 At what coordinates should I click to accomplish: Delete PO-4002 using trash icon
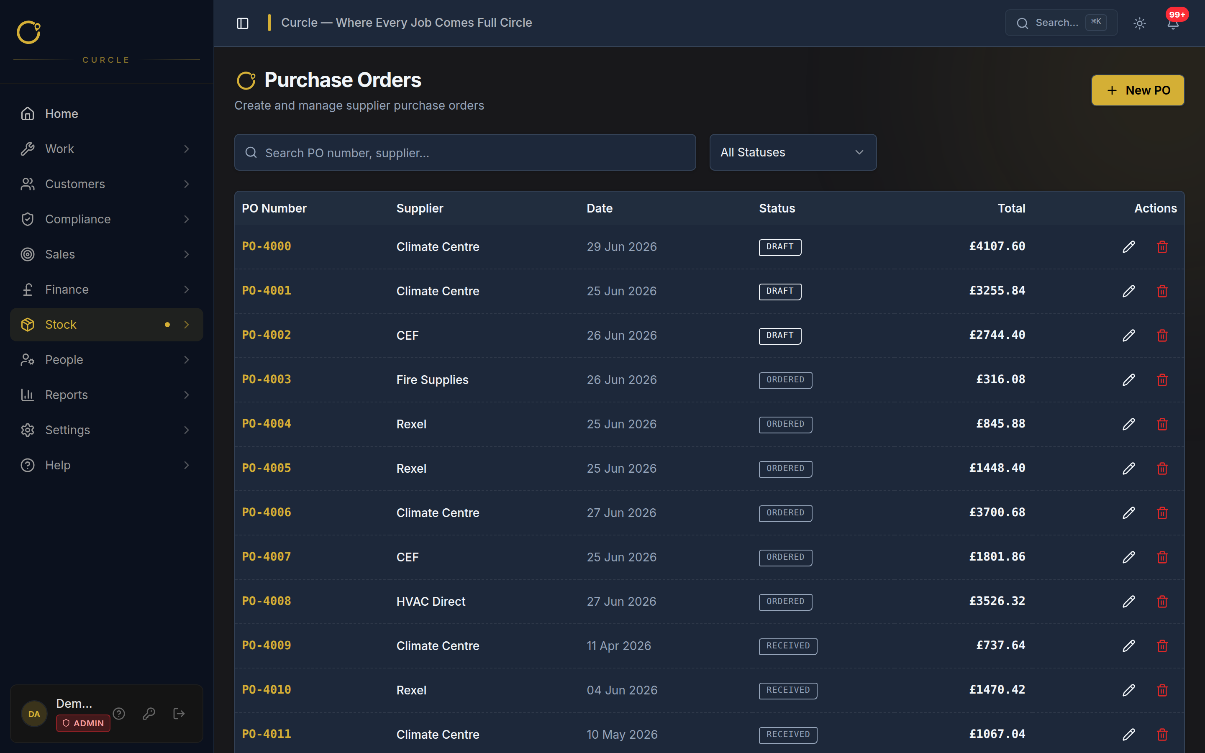point(1162,336)
